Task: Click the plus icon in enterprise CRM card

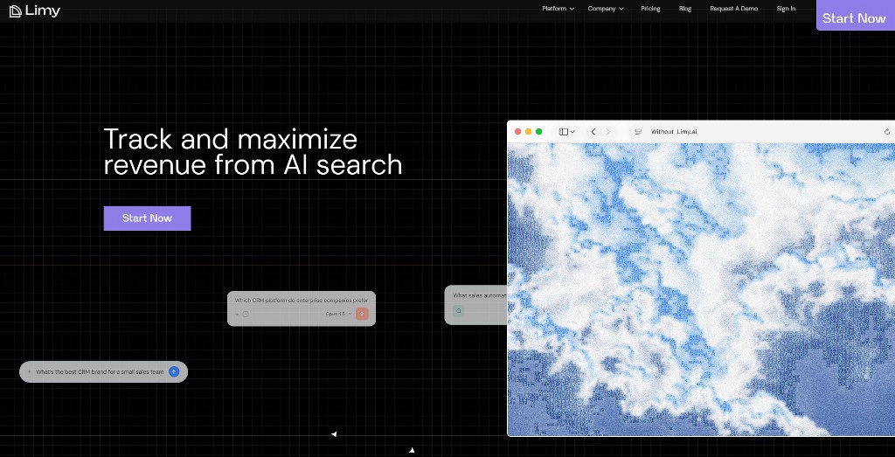Action: click(237, 314)
